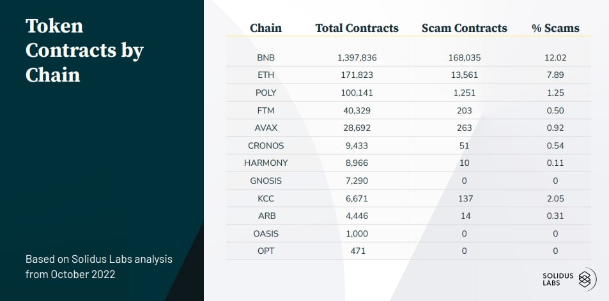Select the AVAX chain name
This screenshot has height=301, width=609.
[265, 128]
